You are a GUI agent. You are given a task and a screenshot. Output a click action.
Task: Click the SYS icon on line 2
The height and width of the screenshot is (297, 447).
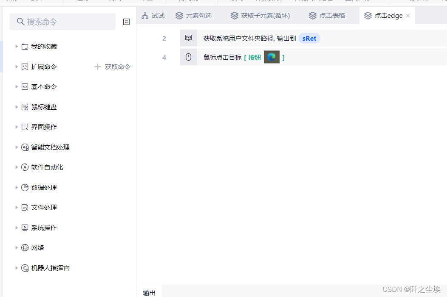[x=188, y=38]
